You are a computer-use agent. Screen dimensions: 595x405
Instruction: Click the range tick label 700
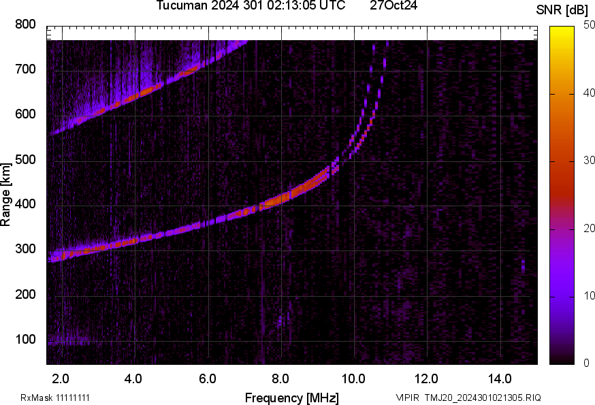point(25,69)
